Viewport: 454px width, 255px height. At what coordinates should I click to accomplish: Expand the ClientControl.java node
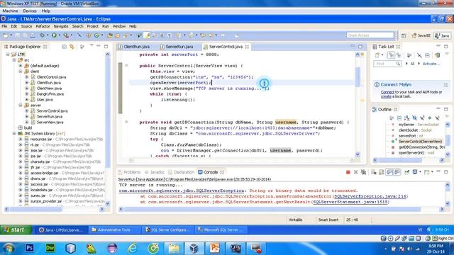pyautogui.click(x=27, y=77)
